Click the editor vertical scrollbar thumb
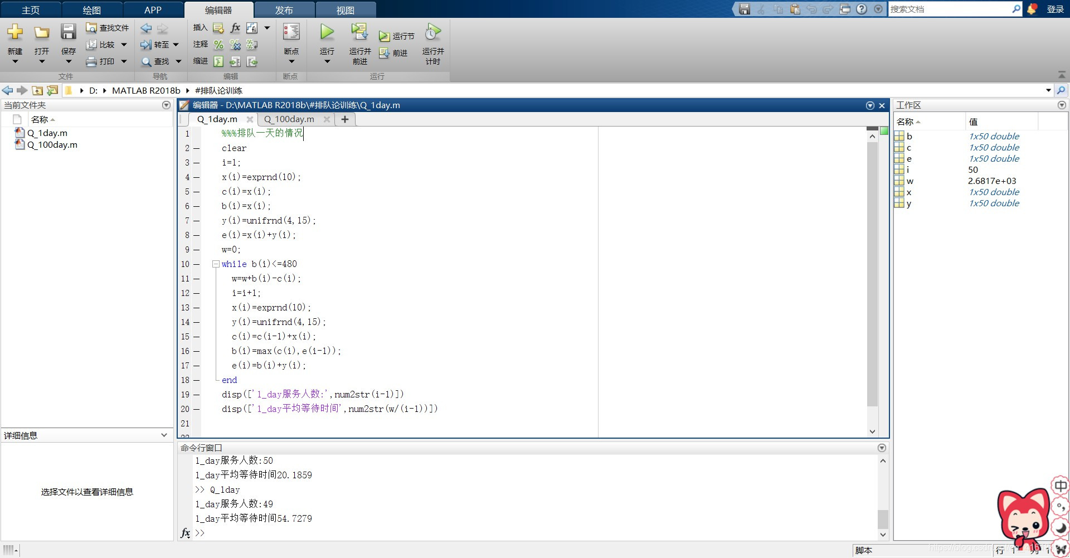 pyautogui.click(x=872, y=273)
